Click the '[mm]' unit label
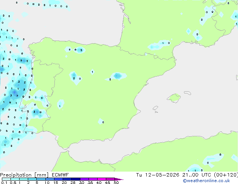This screenshot has height=184, width=238. pyautogui.click(x=42, y=175)
